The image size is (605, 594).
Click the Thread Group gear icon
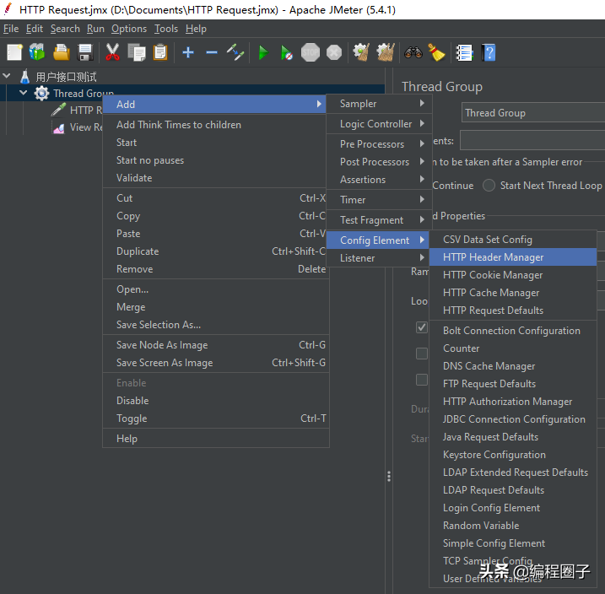[x=41, y=94]
